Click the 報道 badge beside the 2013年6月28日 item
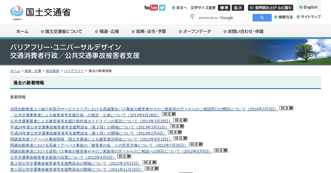 pyautogui.click(x=169, y=114)
